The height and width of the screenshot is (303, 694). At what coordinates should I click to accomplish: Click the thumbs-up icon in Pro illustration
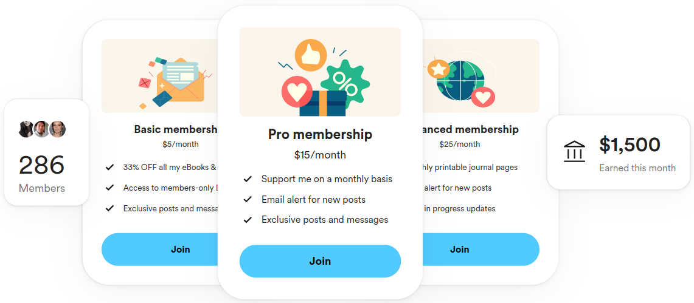311,55
